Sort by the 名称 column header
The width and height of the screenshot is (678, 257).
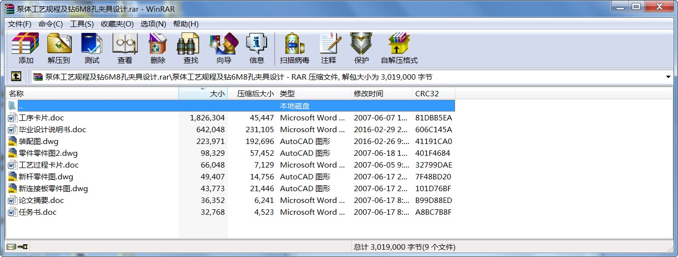(92, 93)
